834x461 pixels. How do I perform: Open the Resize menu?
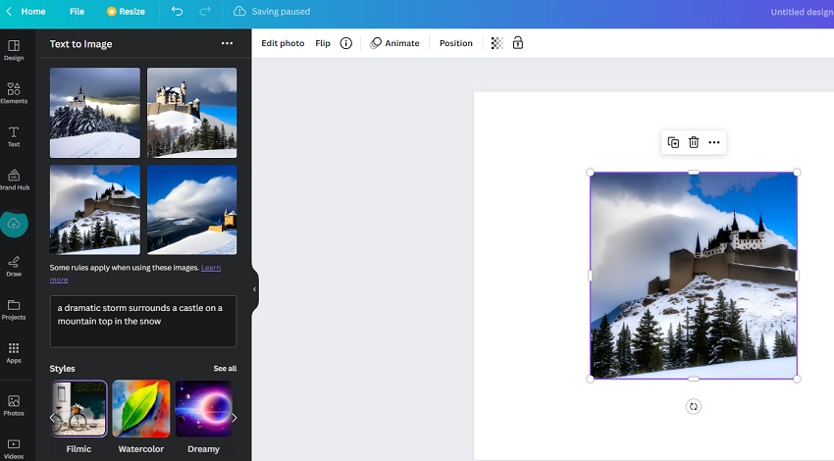(126, 11)
